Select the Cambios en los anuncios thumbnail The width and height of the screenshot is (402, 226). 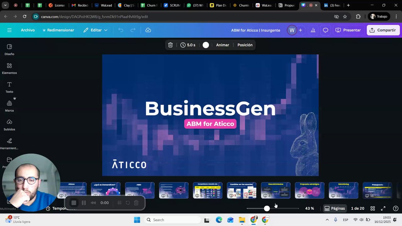242,190
